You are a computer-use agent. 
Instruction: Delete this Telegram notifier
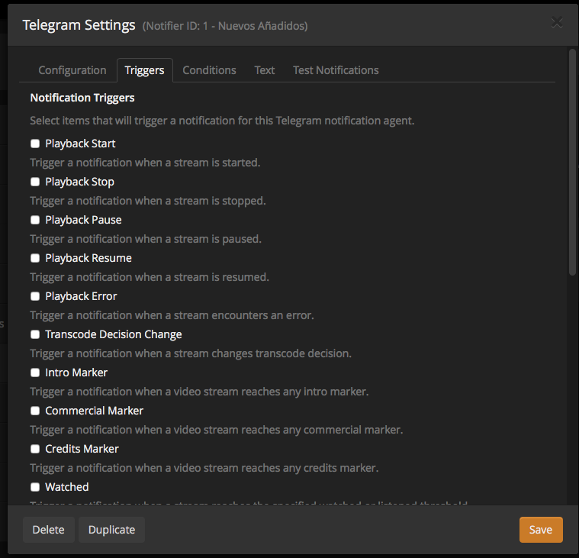[x=48, y=530]
